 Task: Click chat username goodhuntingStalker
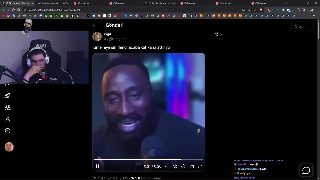click(x=249, y=169)
